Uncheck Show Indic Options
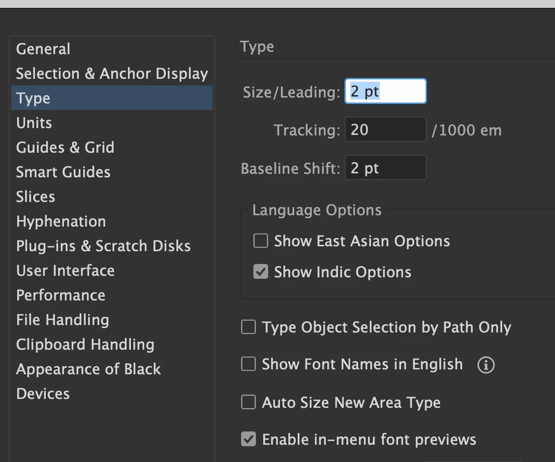This screenshot has width=555, height=462. (260, 272)
